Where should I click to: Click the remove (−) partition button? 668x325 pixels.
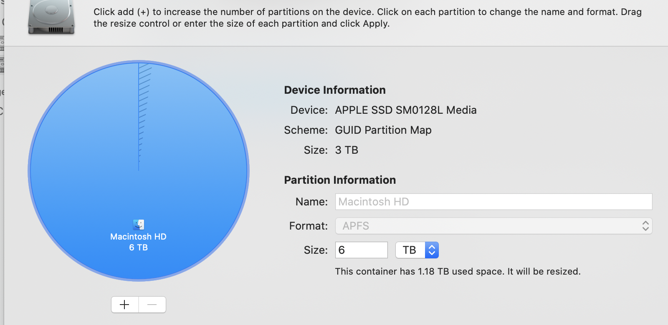click(x=152, y=305)
